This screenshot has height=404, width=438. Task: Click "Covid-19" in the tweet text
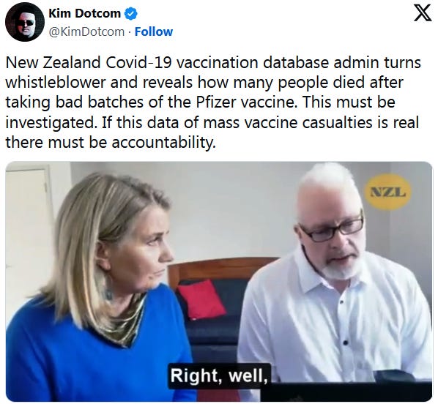pos(138,62)
